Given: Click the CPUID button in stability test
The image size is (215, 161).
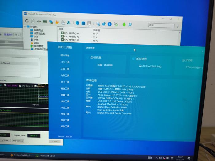Looking at the screenshot, I should [5, 140].
